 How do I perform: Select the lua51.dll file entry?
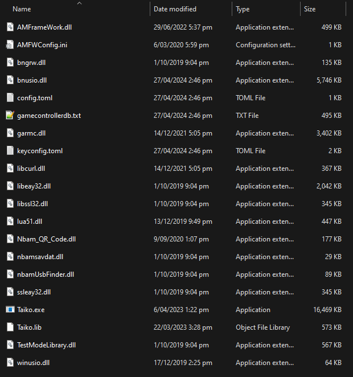30,222
